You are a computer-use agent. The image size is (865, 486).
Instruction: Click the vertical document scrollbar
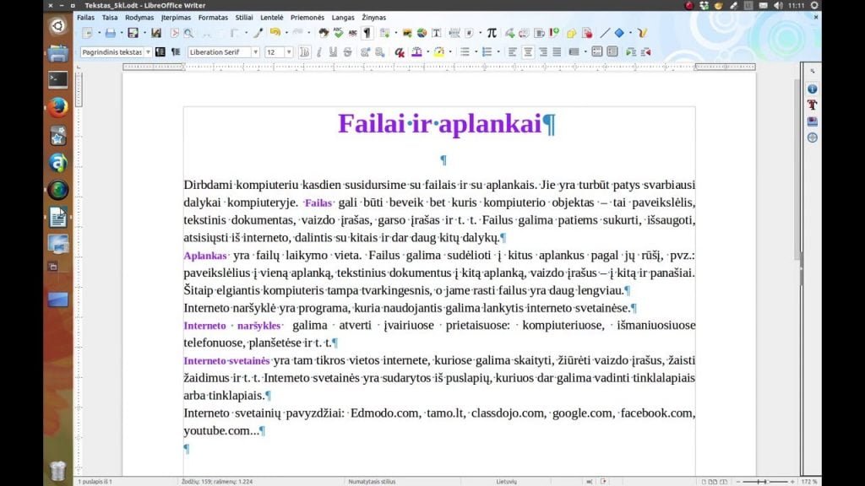(797, 168)
